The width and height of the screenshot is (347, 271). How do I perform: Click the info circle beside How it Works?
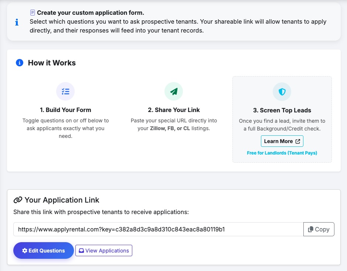click(20, 63)
